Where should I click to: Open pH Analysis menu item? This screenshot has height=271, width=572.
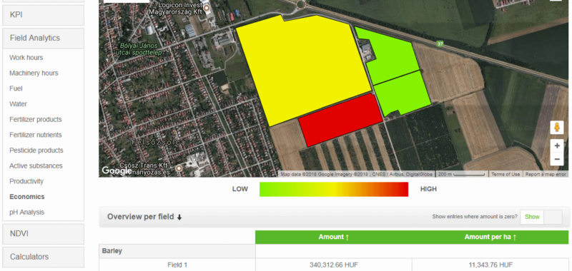(26, 212)
